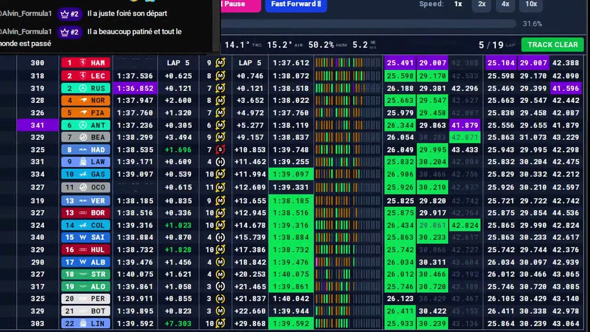This screenshot has width=590, height=332.
Task: Click crown badge beside 'Il a beaucoup patiné' message
Action: point(70,32)
